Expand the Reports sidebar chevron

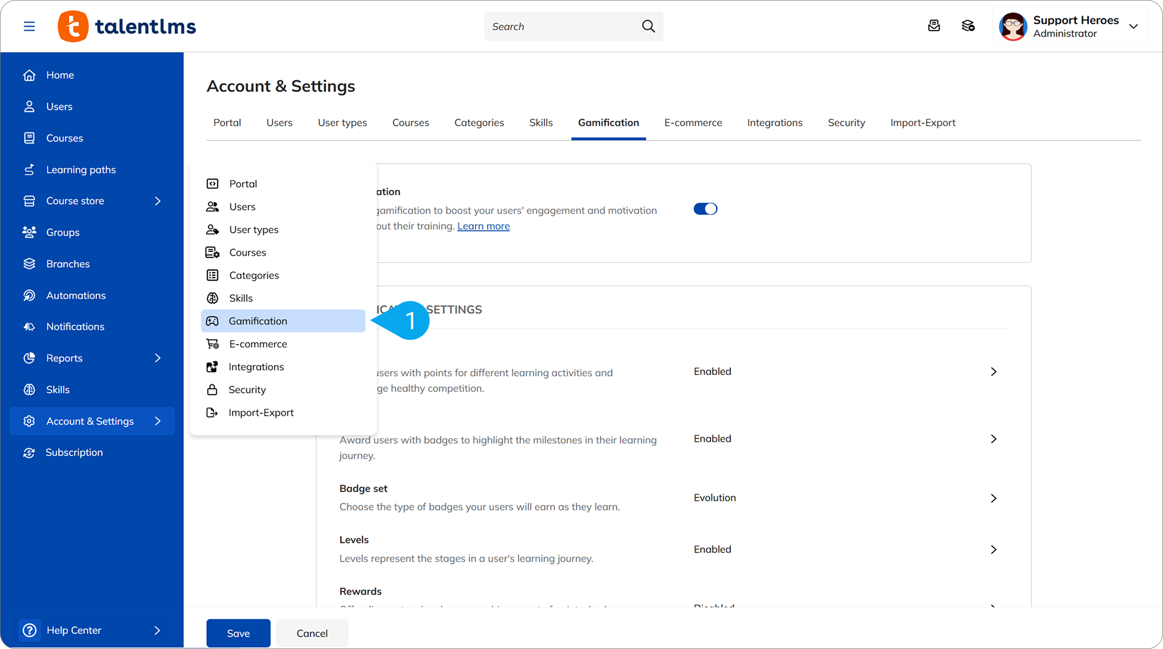click(x=158, y=358)
